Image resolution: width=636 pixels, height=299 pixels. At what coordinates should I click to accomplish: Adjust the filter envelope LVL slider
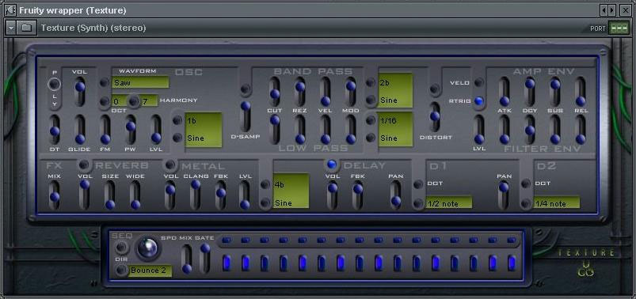(x=479, y=129)
